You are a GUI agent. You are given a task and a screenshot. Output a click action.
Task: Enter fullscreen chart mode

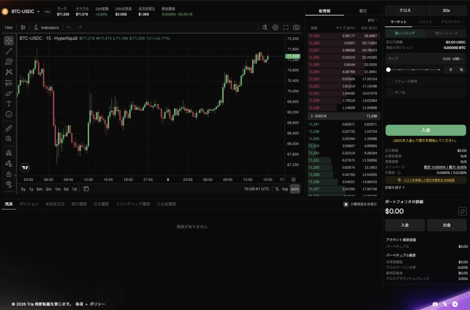pos(286,28)
